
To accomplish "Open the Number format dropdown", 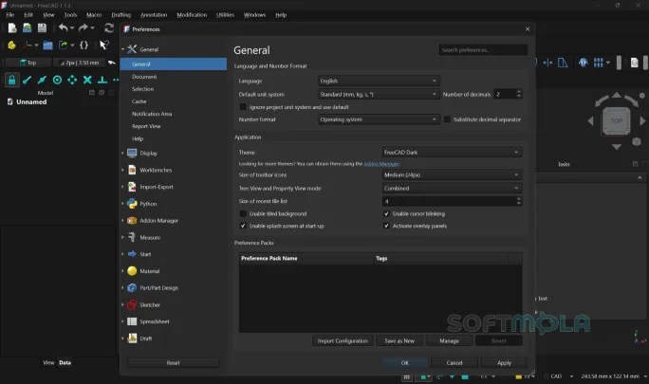I will point(379,119).
